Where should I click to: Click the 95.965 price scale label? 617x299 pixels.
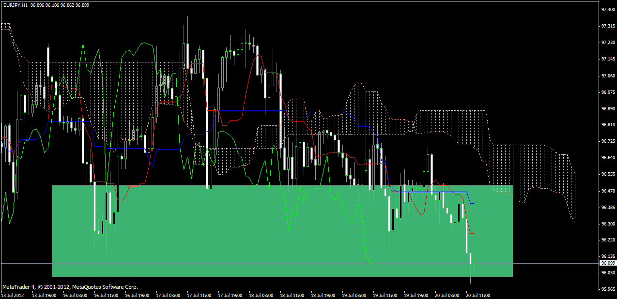point(607,290)
